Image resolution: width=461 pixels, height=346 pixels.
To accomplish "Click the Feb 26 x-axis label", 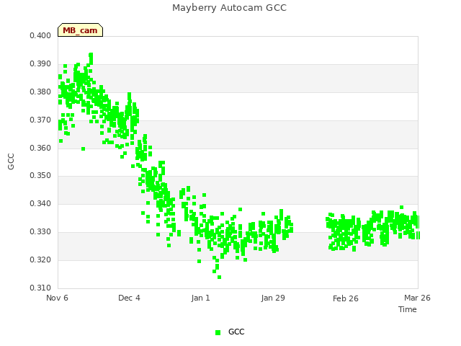I will pos(346,298).
